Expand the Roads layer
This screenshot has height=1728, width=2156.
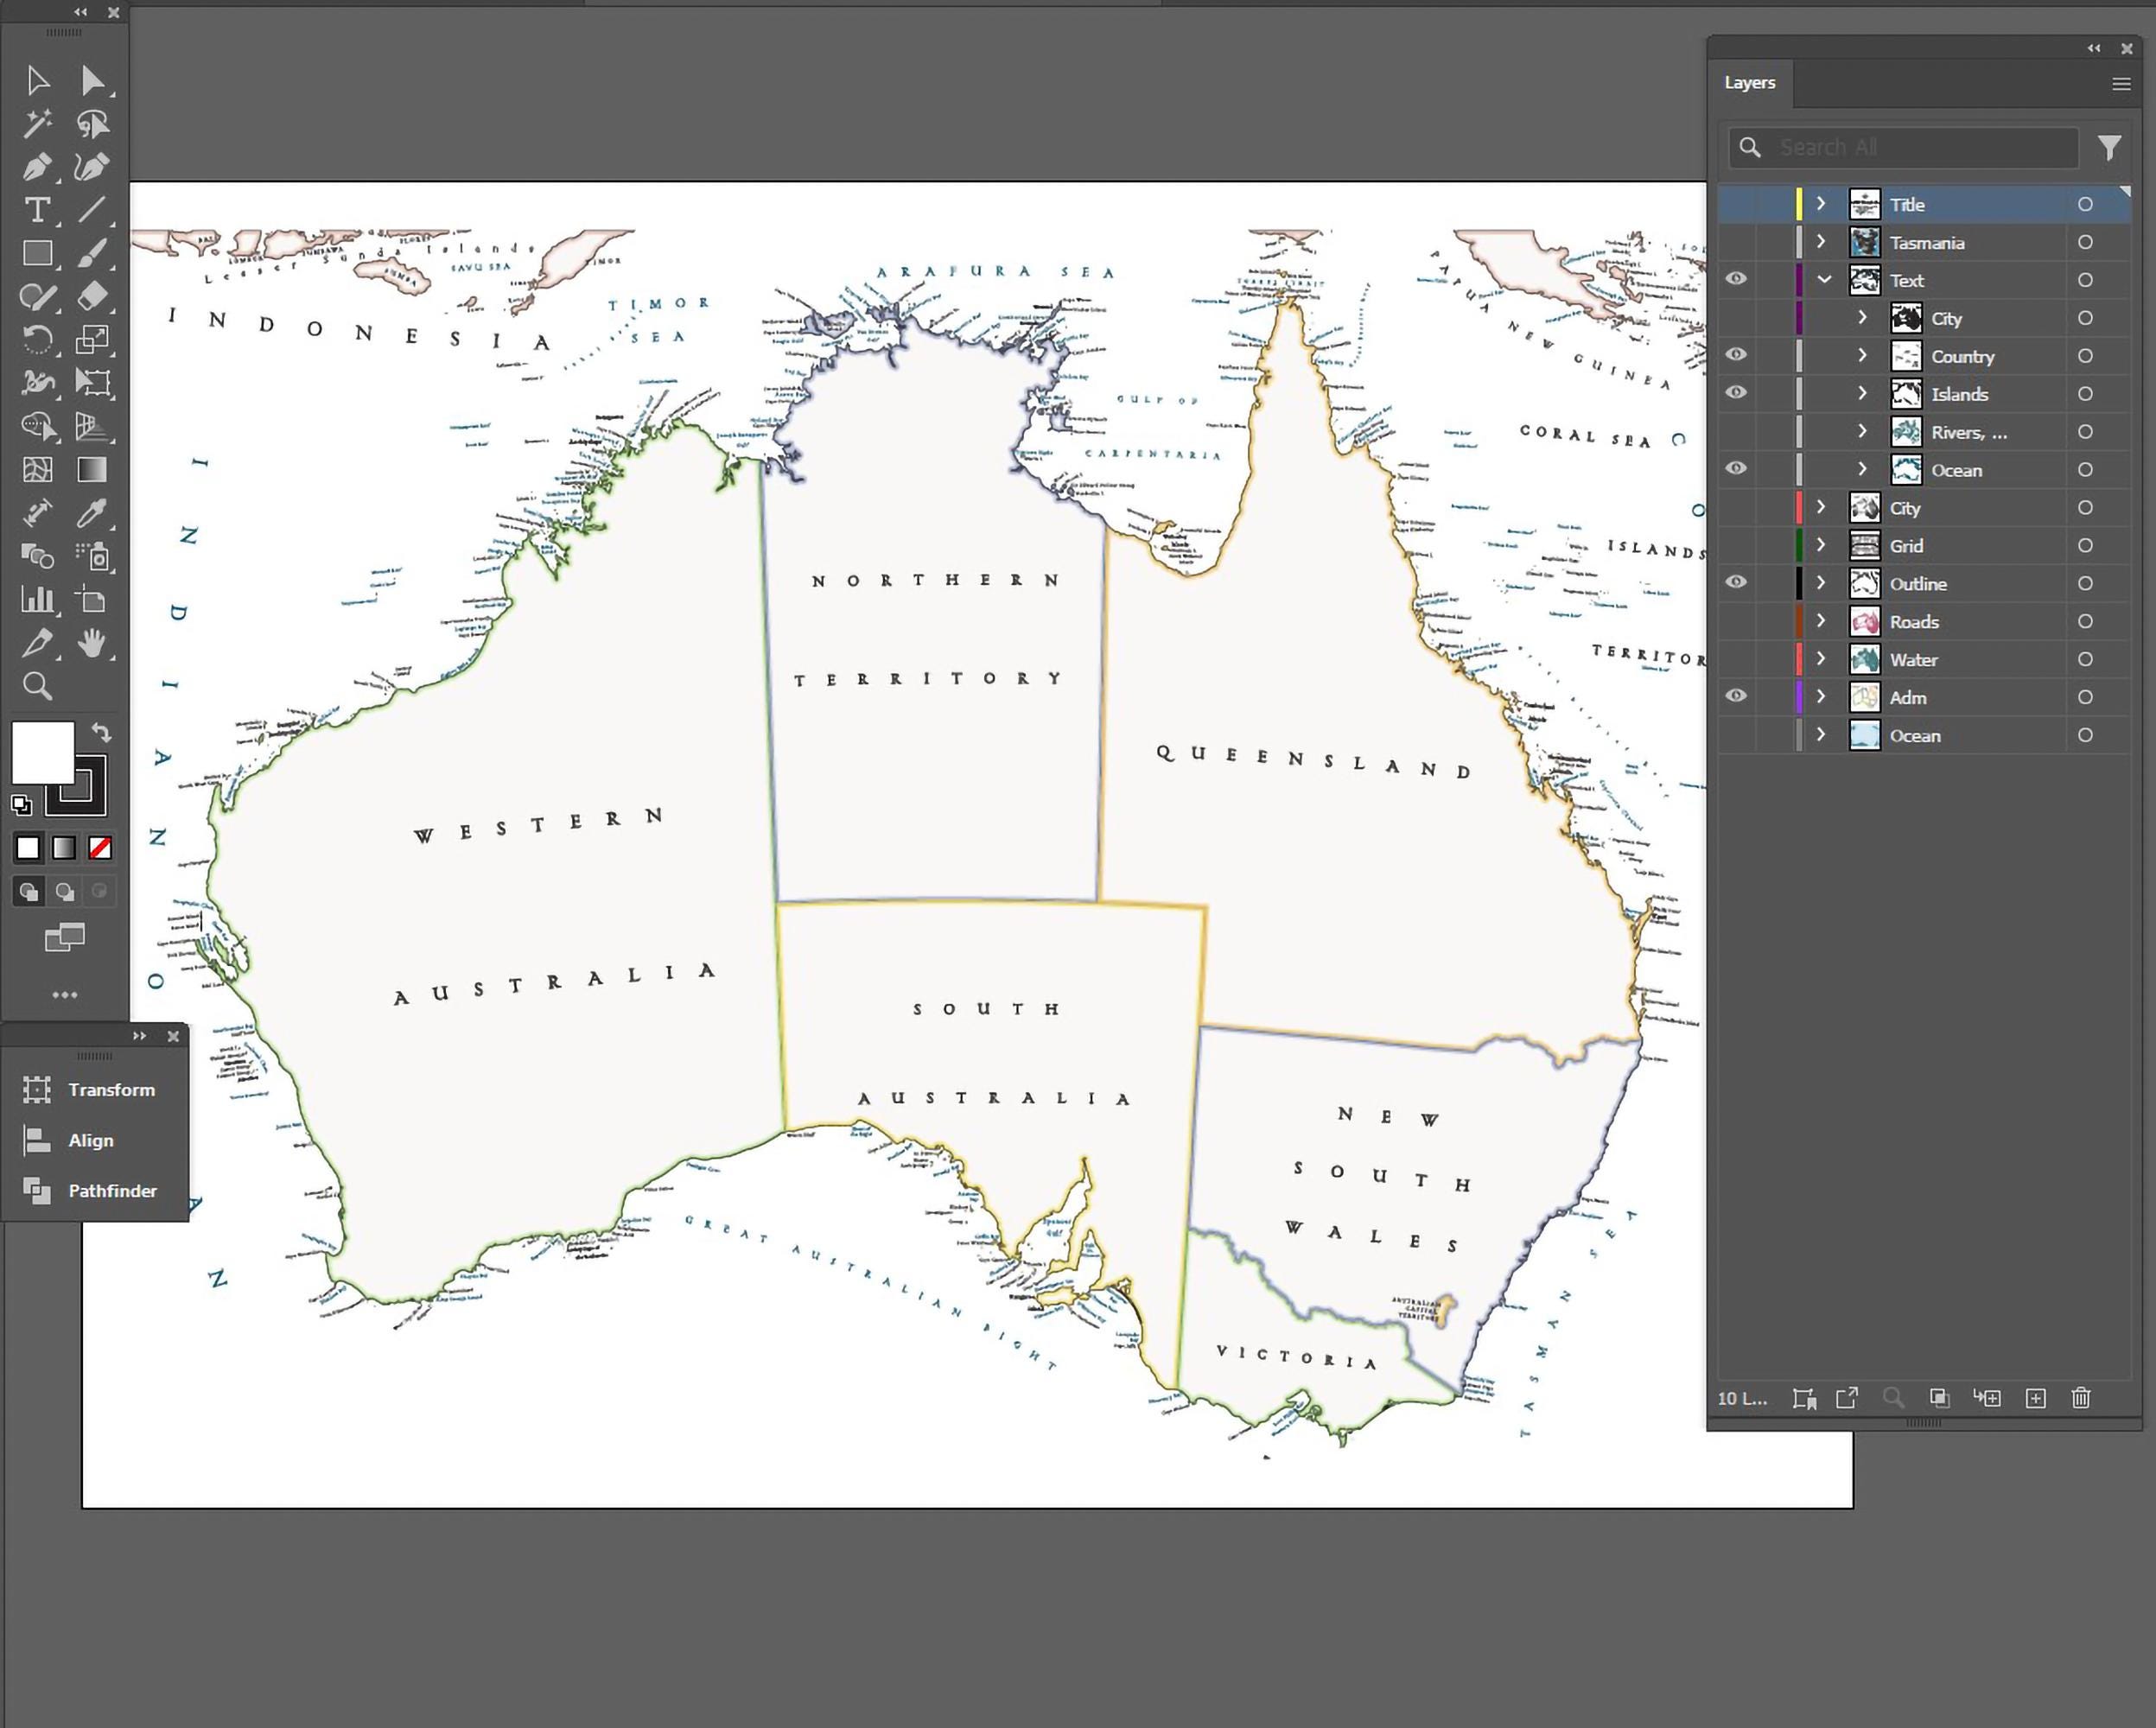(x=1821, y=621)
